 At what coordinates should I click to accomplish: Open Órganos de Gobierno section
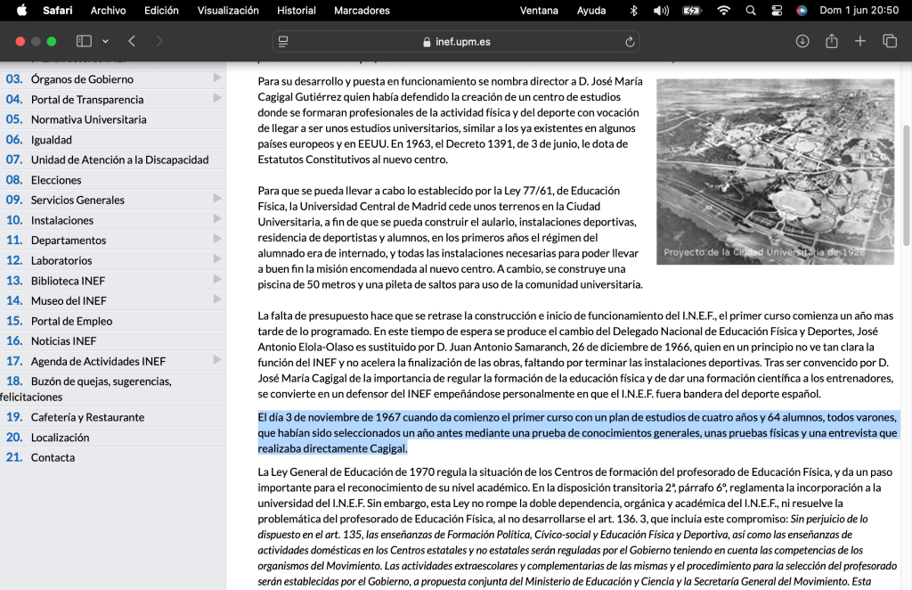(82, 79)
